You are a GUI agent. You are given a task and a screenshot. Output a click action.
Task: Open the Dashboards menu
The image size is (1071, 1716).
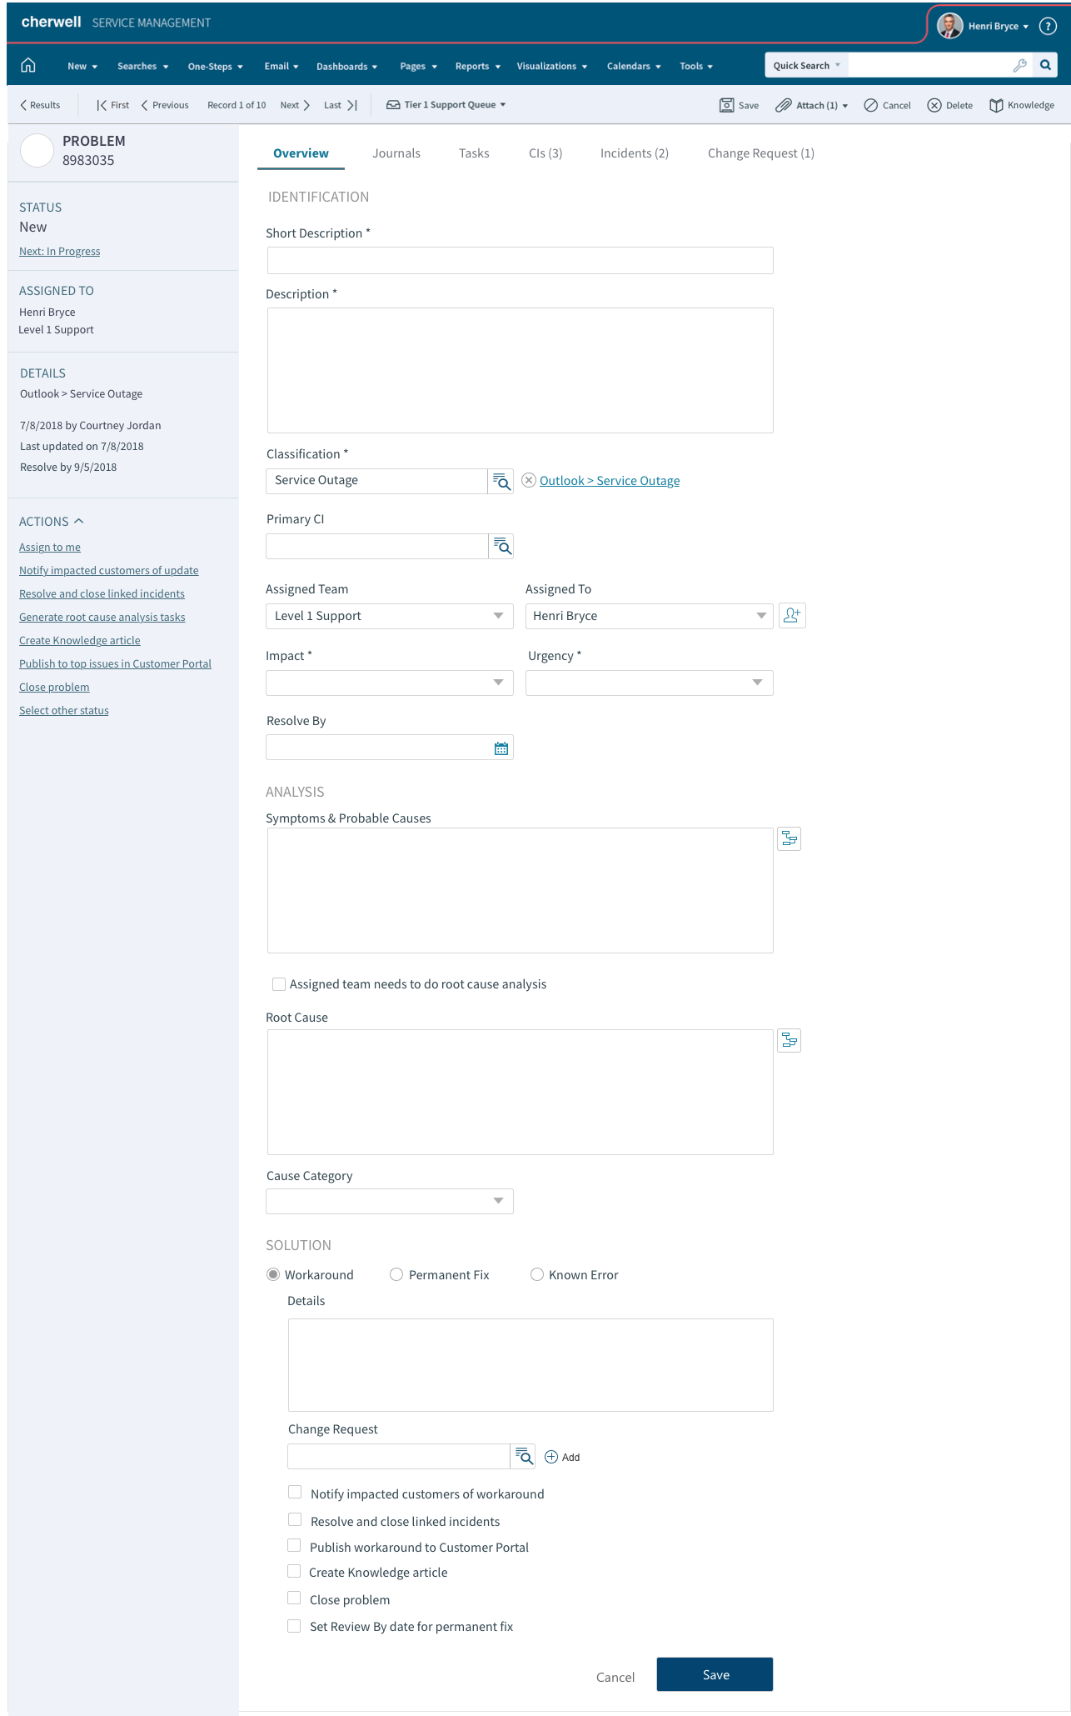[346, 67]
